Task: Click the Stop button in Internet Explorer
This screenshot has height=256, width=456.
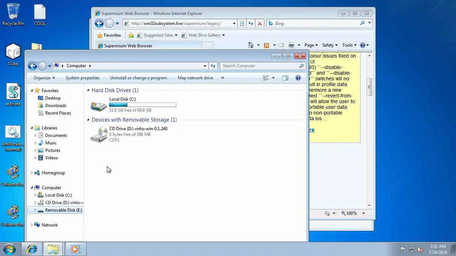Action: click(260, 23)
